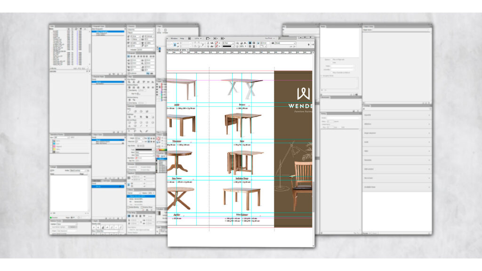
Task: Select the Object row in Effects panel
Action: pyautogui.click(x=141, y=196)
